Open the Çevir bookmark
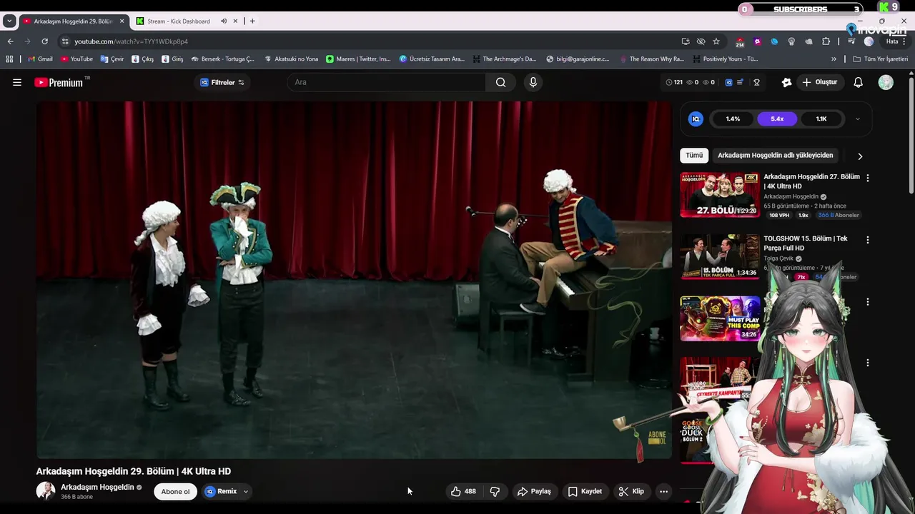 pos(112,59)
